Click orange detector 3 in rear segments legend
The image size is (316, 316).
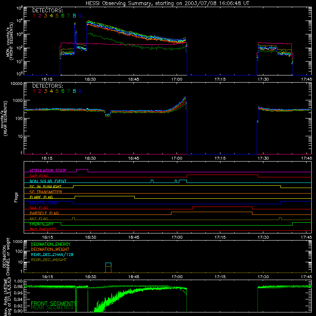[x=45, y=91]
